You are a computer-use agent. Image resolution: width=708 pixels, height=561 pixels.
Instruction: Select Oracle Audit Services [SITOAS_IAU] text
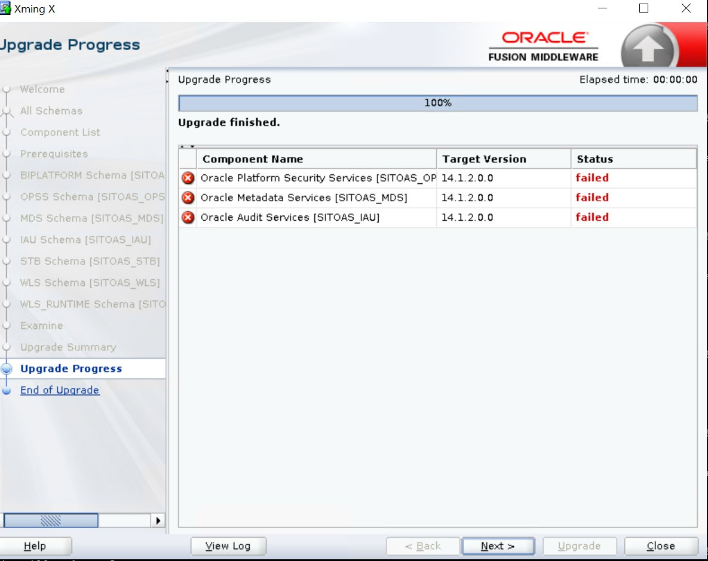(290, 217)
